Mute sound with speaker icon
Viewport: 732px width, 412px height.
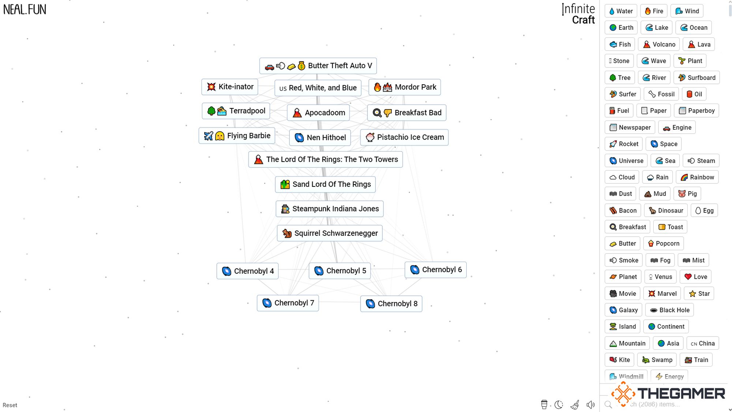[x=590, y=404]
